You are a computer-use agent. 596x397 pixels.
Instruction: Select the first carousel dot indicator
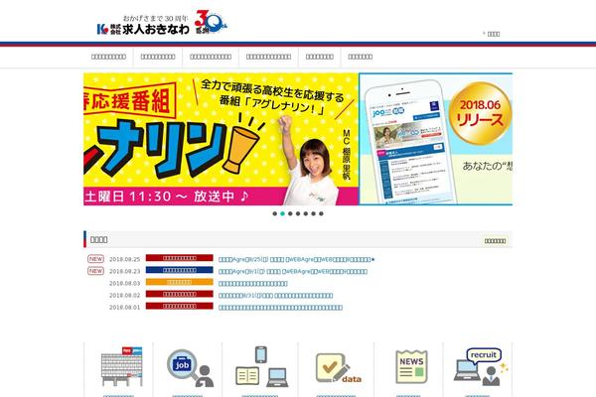click(275, 213)
